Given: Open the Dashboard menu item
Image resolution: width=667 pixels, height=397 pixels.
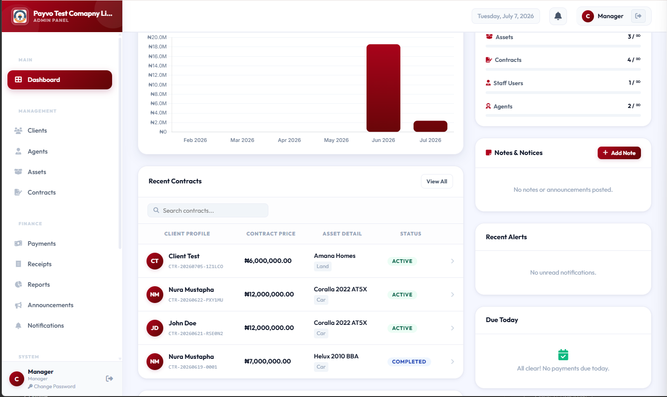Looking at the screenshot, I should (60, 80).
